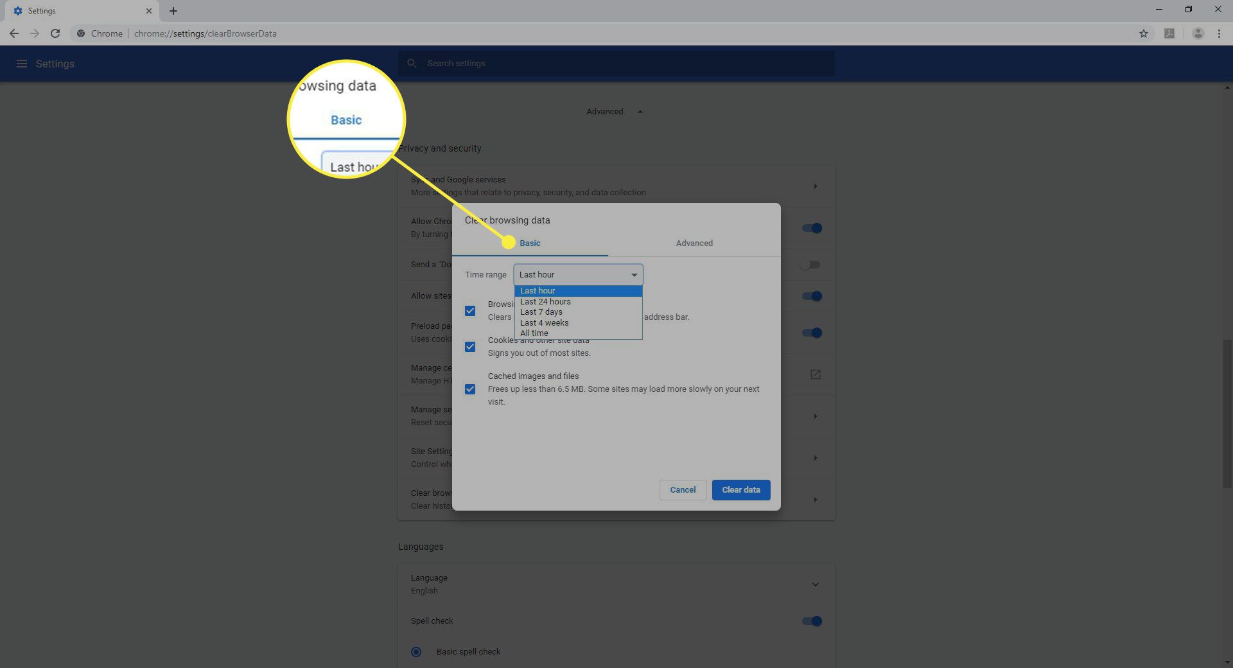This screenshot has width=1233, height=668.
Task: Click the Languages section heading
Action: click(x=421, y=547)
